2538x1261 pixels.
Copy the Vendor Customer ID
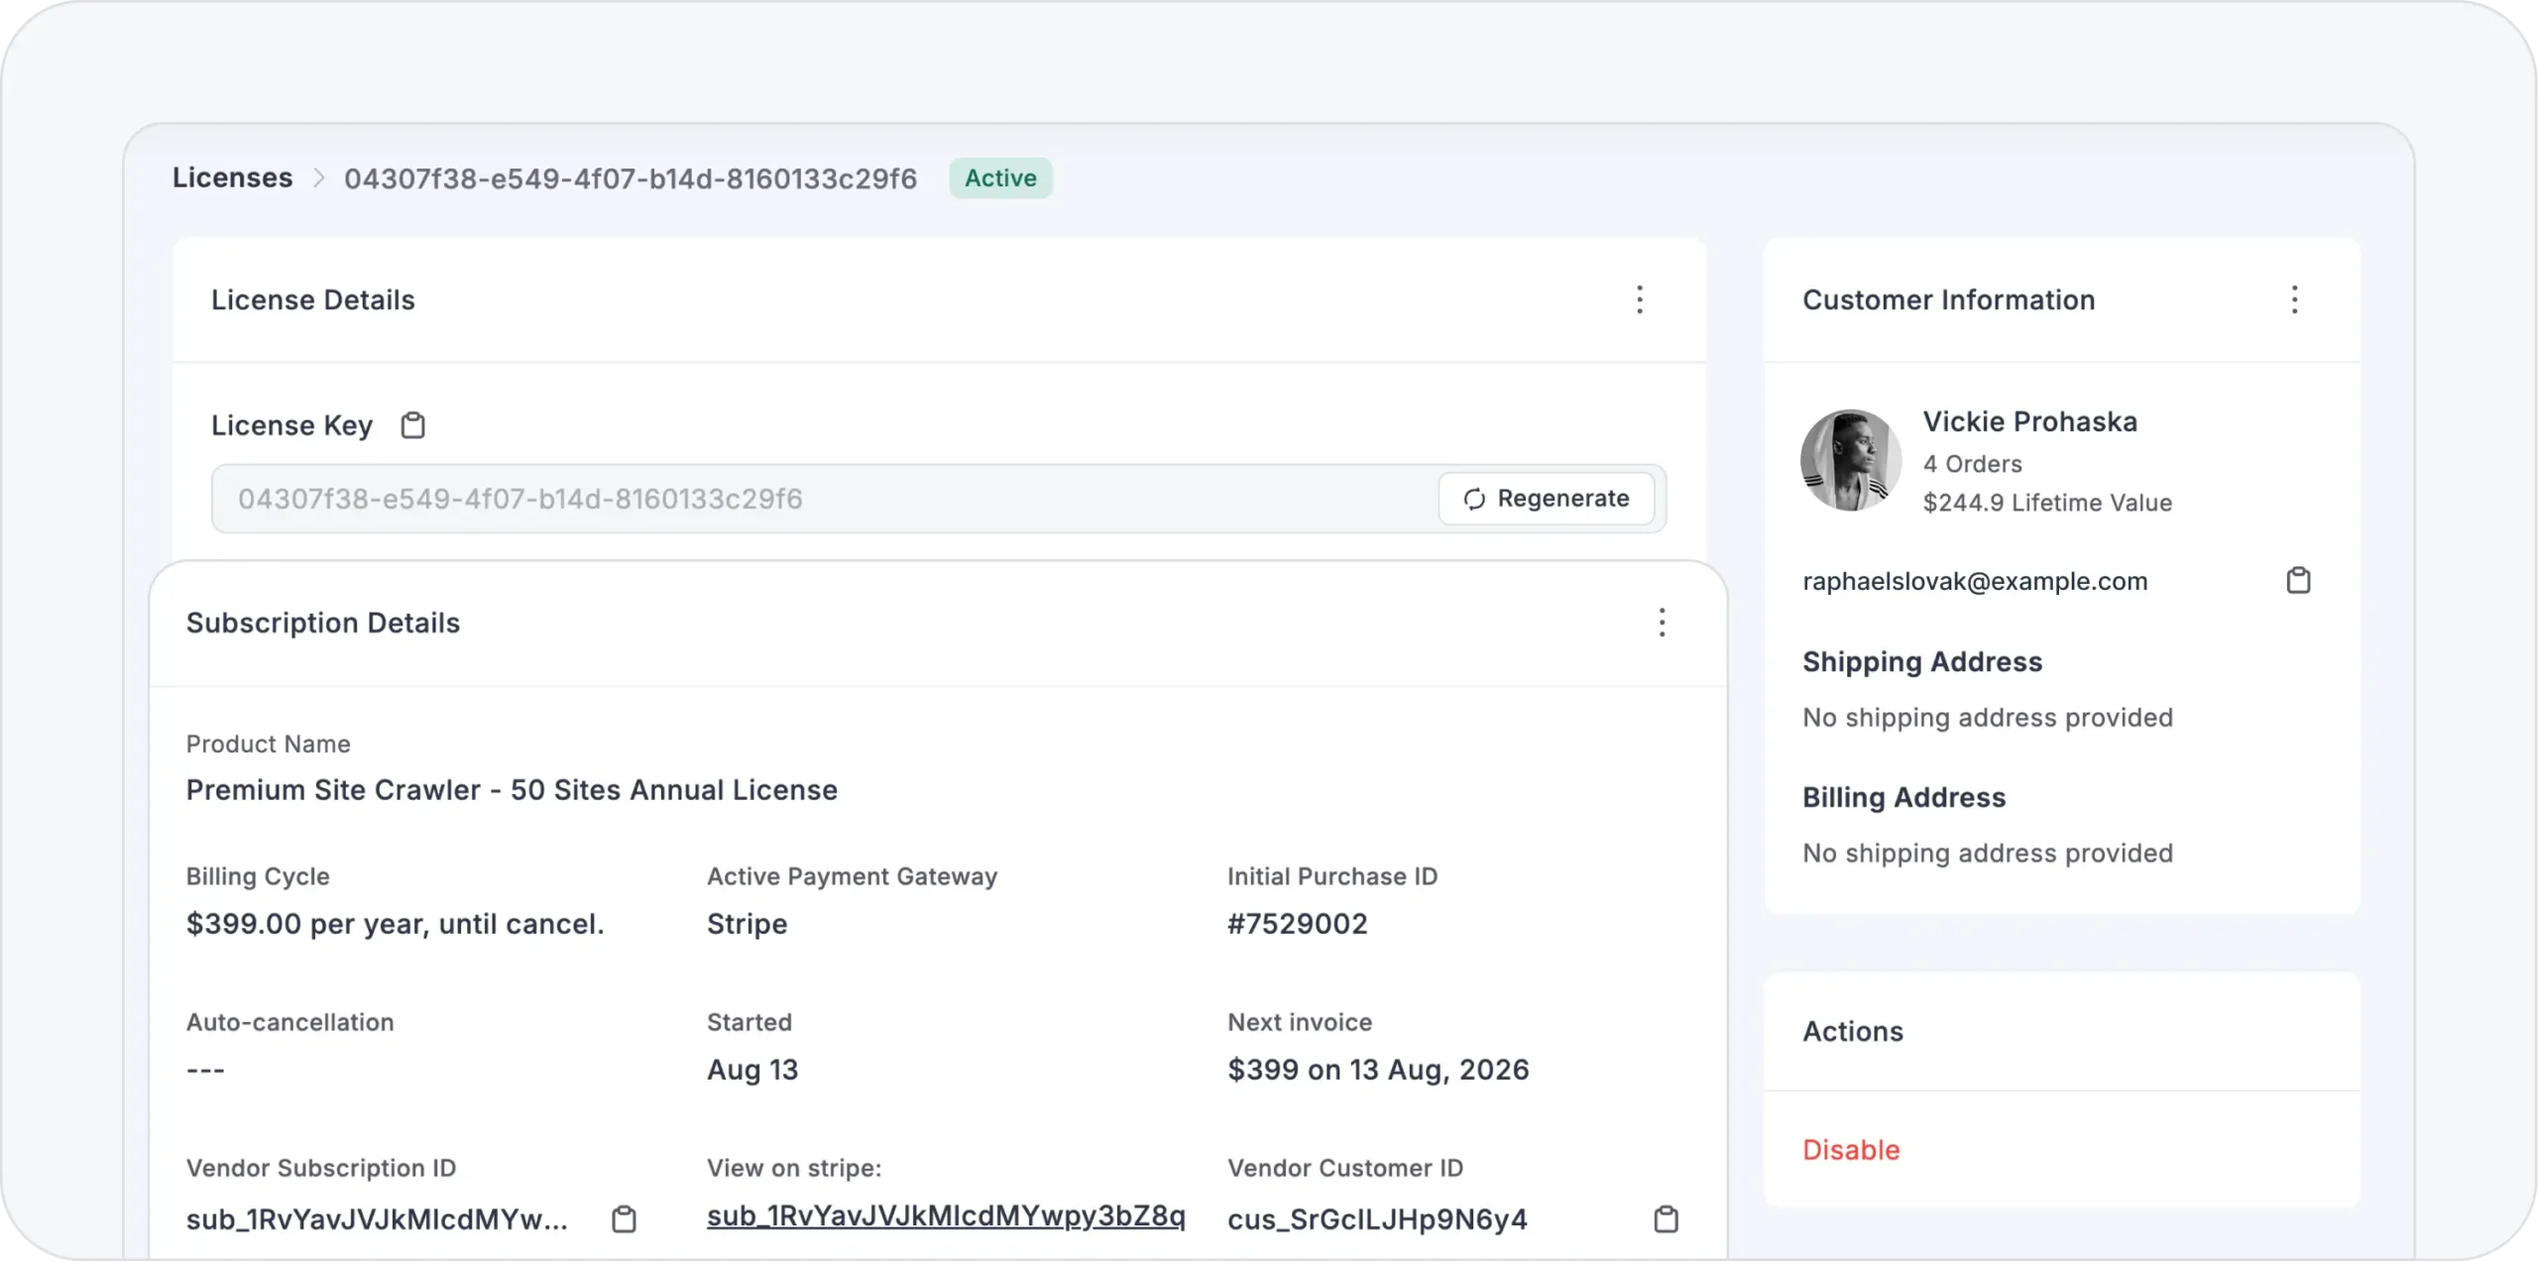[1667, 1218]
